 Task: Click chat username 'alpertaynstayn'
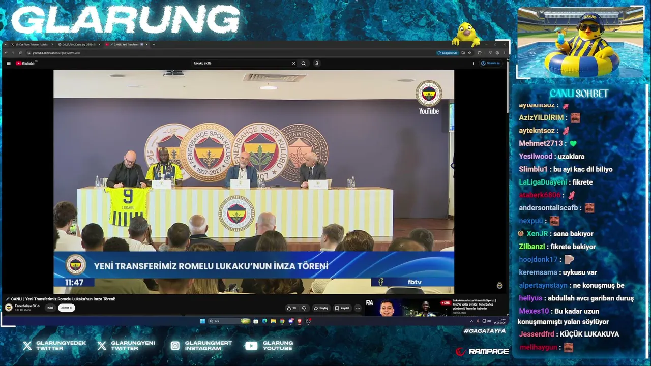pyautogui.click(x=543, y=285)
